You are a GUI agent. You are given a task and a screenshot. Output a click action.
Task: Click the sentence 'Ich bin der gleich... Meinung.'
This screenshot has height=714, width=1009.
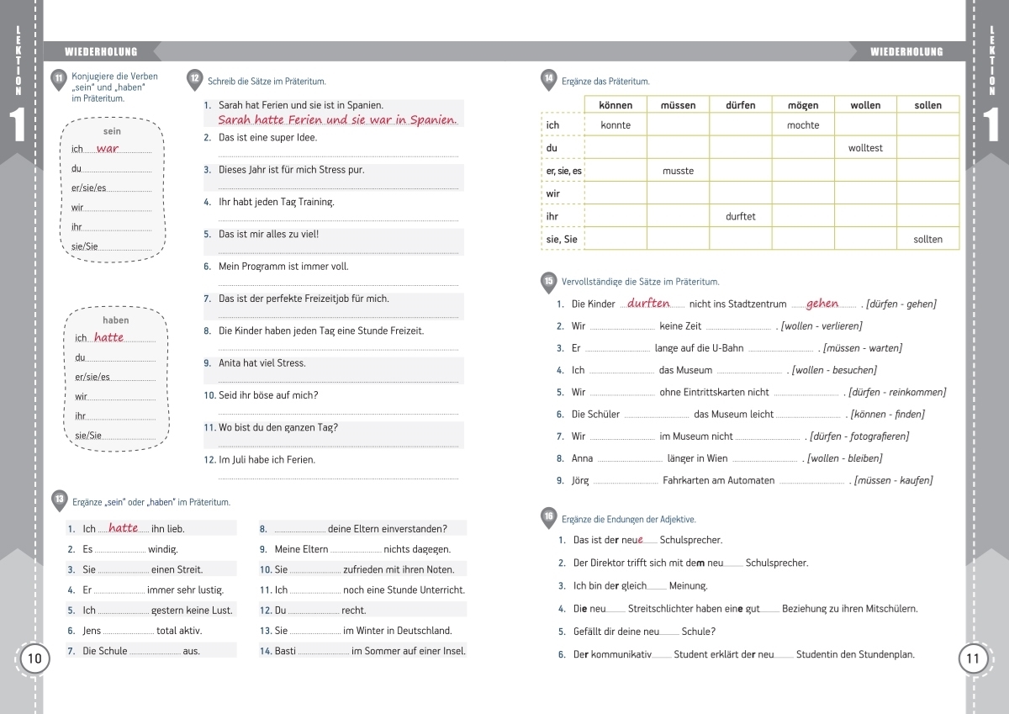click(640, 585)
